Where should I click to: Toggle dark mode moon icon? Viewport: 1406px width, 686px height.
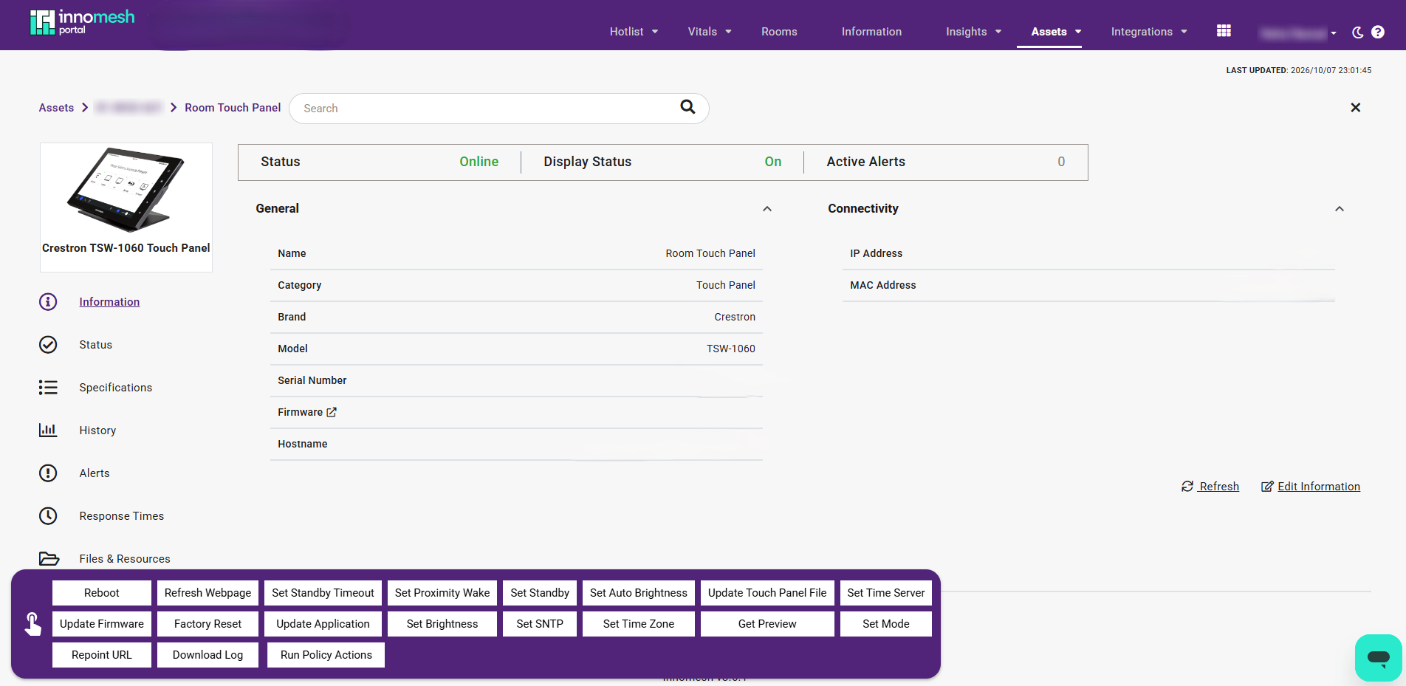pos(1357,32)
